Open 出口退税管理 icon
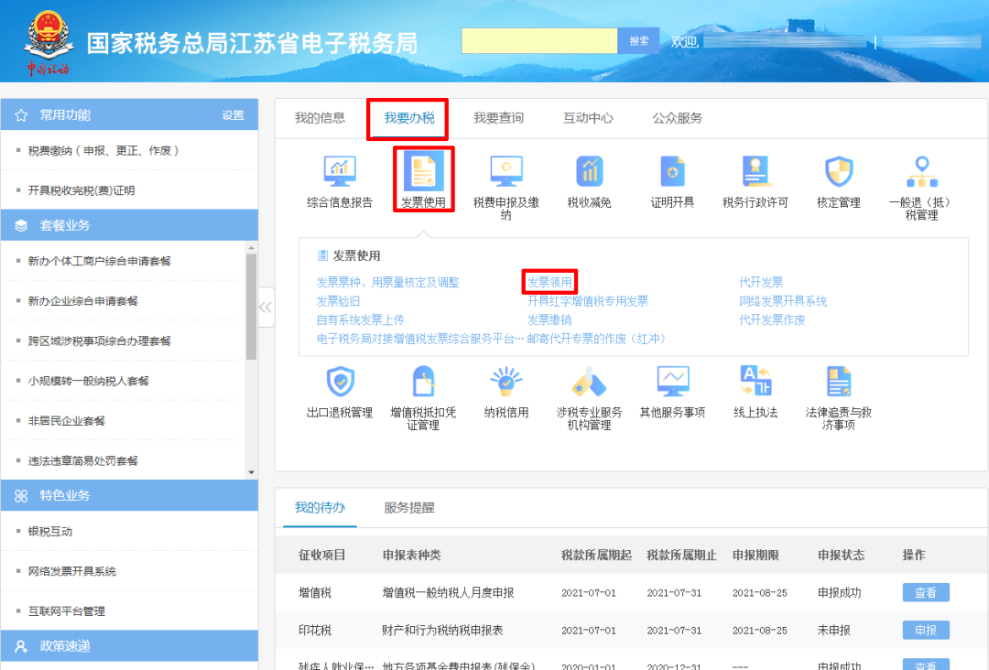 (340, 382)
